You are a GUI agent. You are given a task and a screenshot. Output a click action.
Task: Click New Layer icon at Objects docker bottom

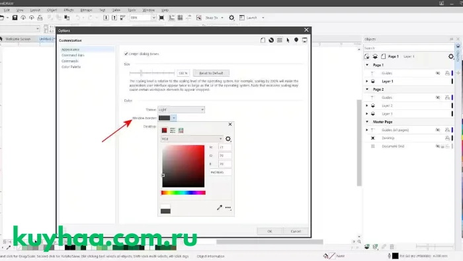point(366,246)
